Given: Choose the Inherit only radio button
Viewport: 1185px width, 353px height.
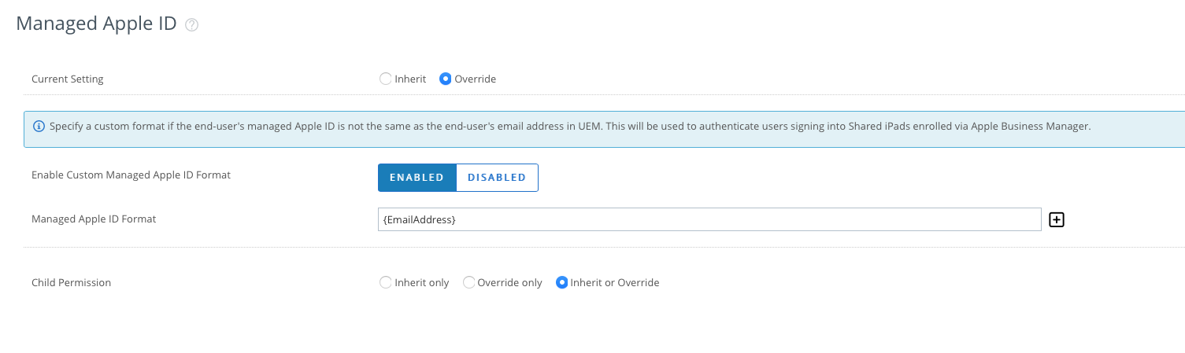Looking at the screenshot, I should click(386, 282).
